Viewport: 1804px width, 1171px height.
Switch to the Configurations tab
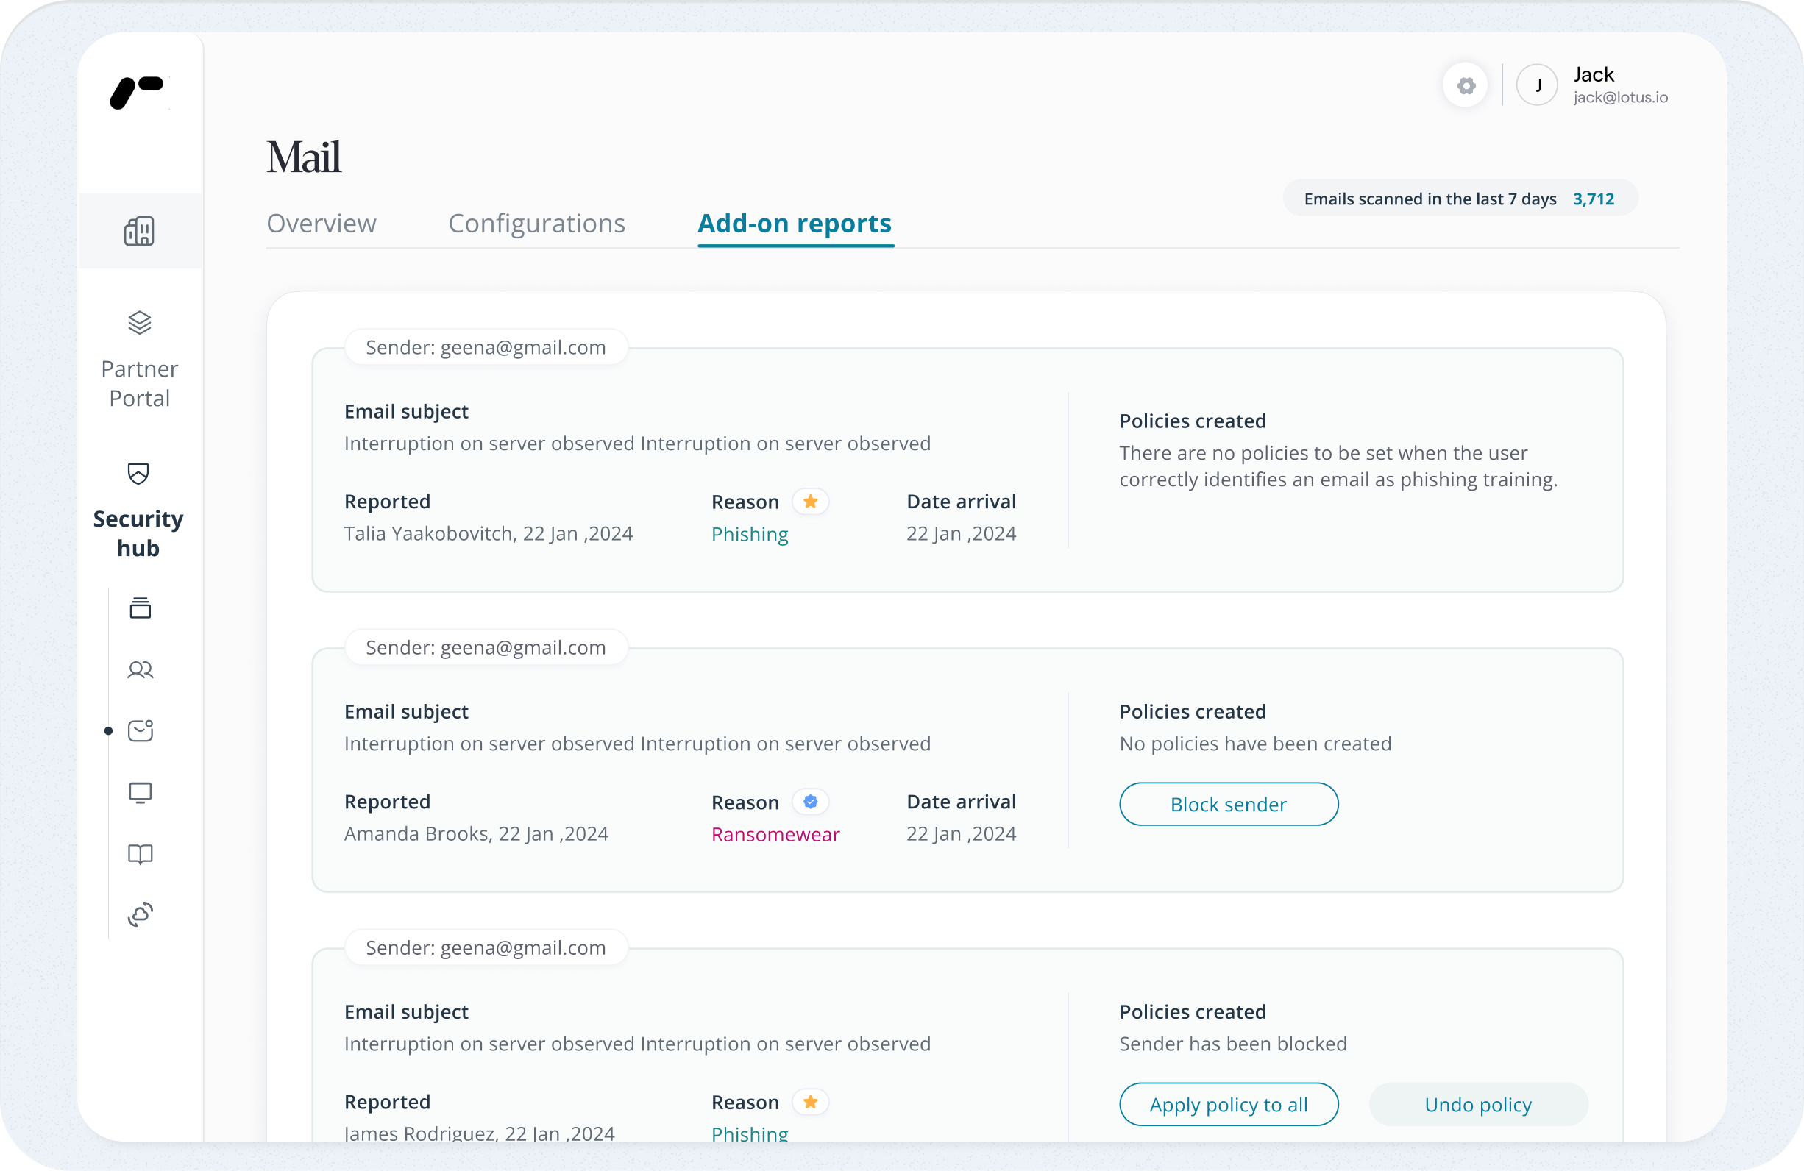[x=536, y=224]
